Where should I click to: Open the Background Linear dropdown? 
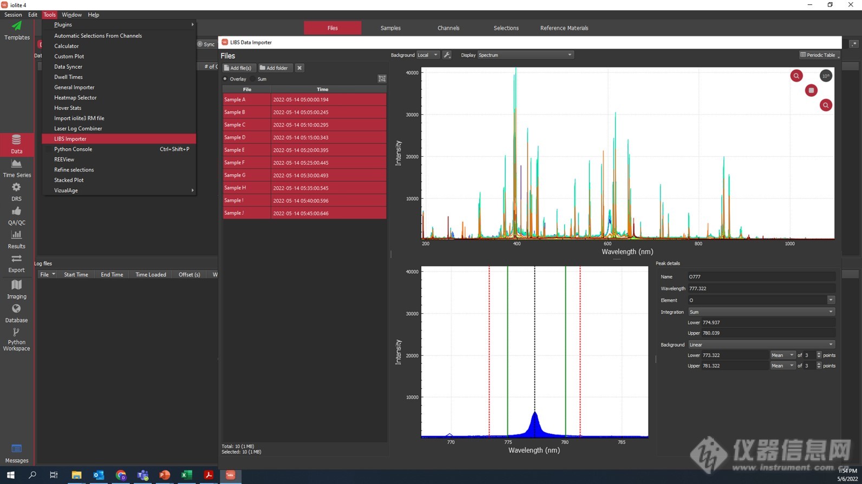point(761,344)
